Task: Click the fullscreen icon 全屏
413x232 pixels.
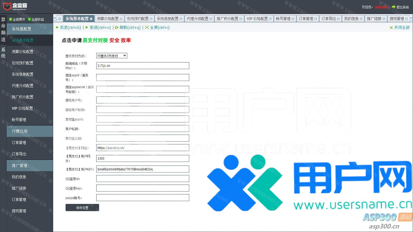Action: point(147,27)
